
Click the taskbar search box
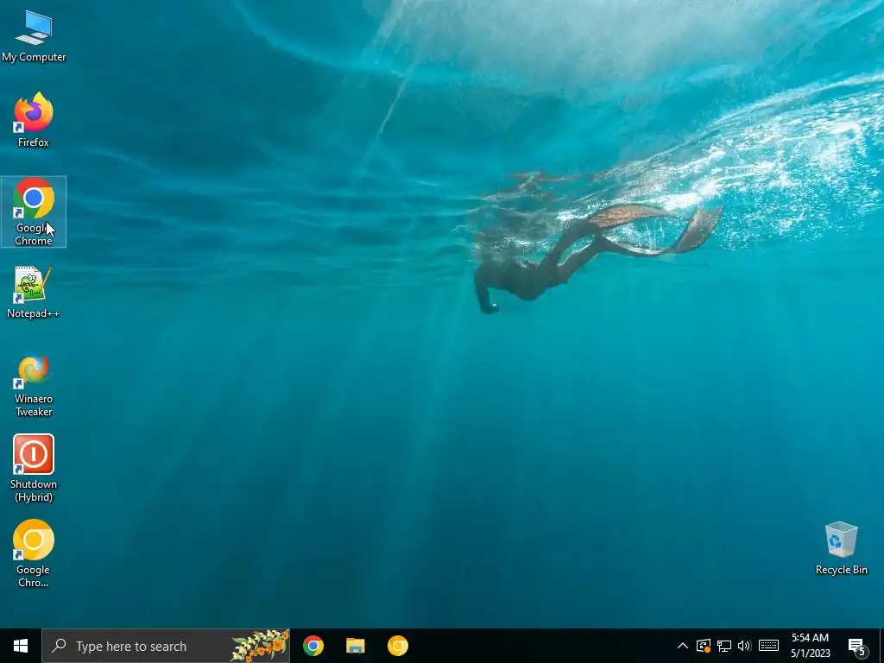coord(166,646)
